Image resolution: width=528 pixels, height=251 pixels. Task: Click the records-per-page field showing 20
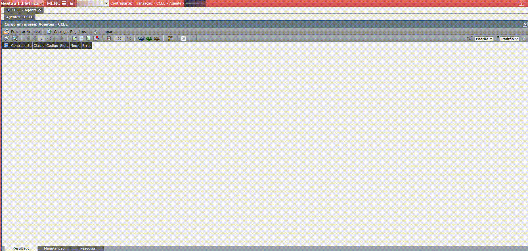point(119,39)
